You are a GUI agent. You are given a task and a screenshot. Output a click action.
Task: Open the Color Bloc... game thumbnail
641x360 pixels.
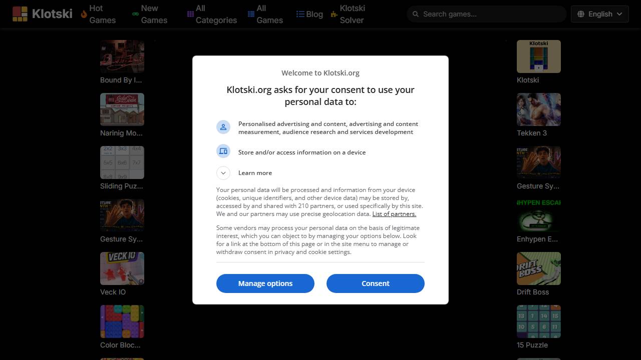pos(122,321)
